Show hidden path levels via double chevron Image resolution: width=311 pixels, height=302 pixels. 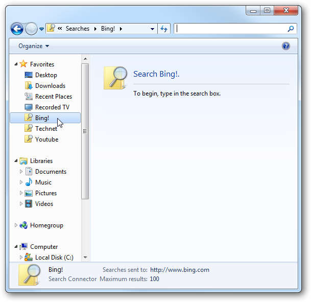click(60, 29)
